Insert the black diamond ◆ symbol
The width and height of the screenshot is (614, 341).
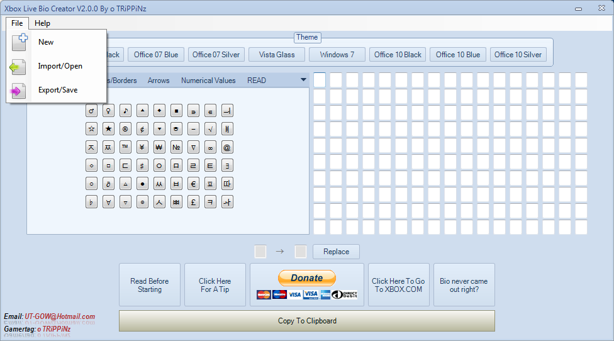(x=159, y=111)
